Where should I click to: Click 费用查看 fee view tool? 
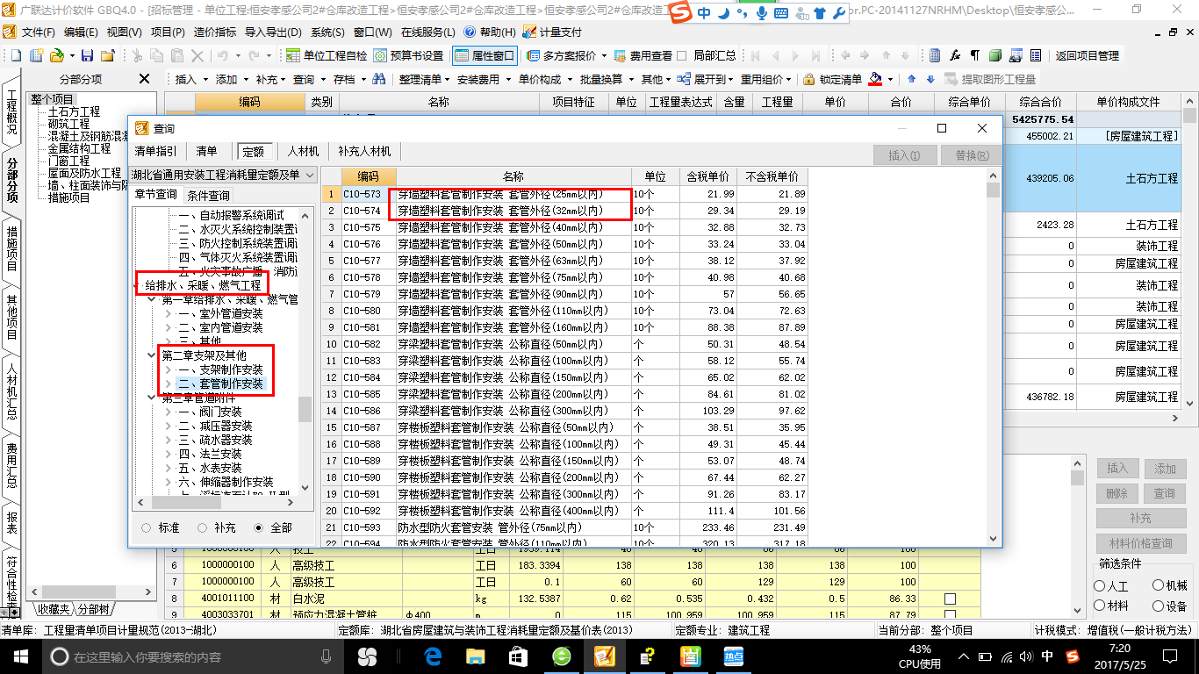[643, 55]
